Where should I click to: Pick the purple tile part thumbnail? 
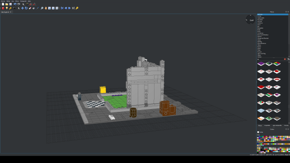click(x=261, y=64)
